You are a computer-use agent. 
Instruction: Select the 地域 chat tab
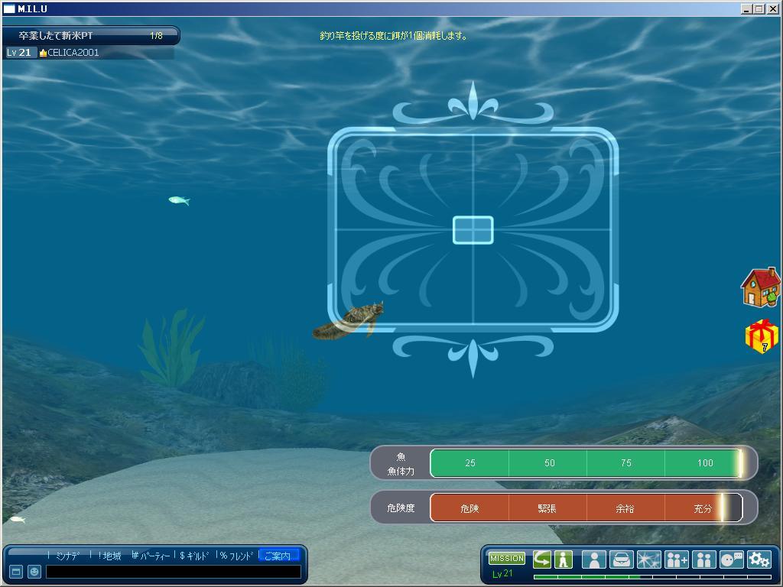tap(112, 556)
